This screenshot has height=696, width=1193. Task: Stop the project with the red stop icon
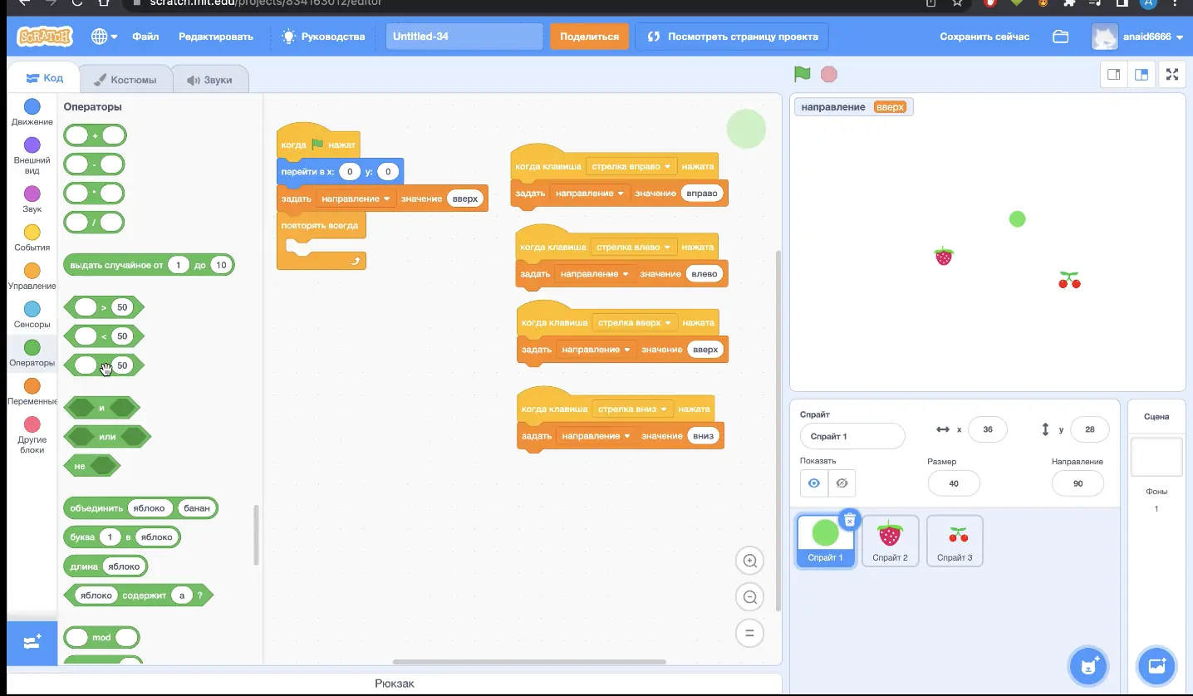pos(828,74)
